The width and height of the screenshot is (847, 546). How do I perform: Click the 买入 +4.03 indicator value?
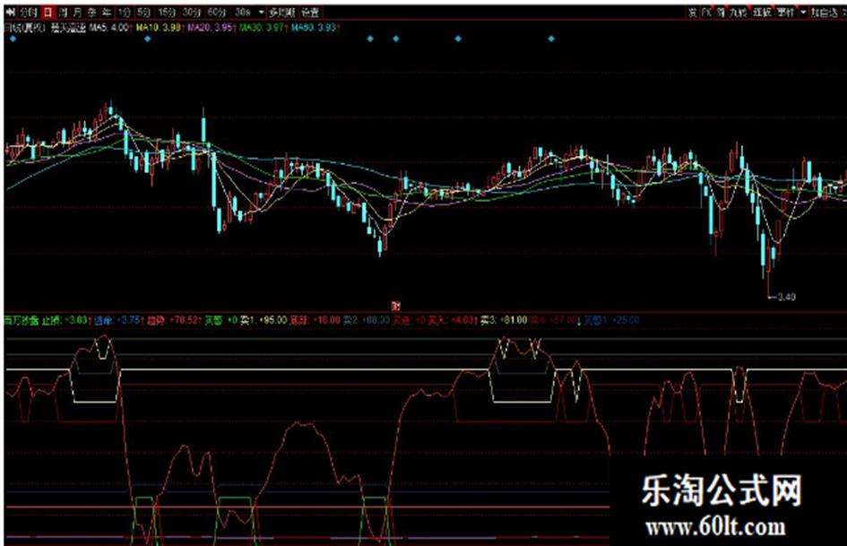452,320
